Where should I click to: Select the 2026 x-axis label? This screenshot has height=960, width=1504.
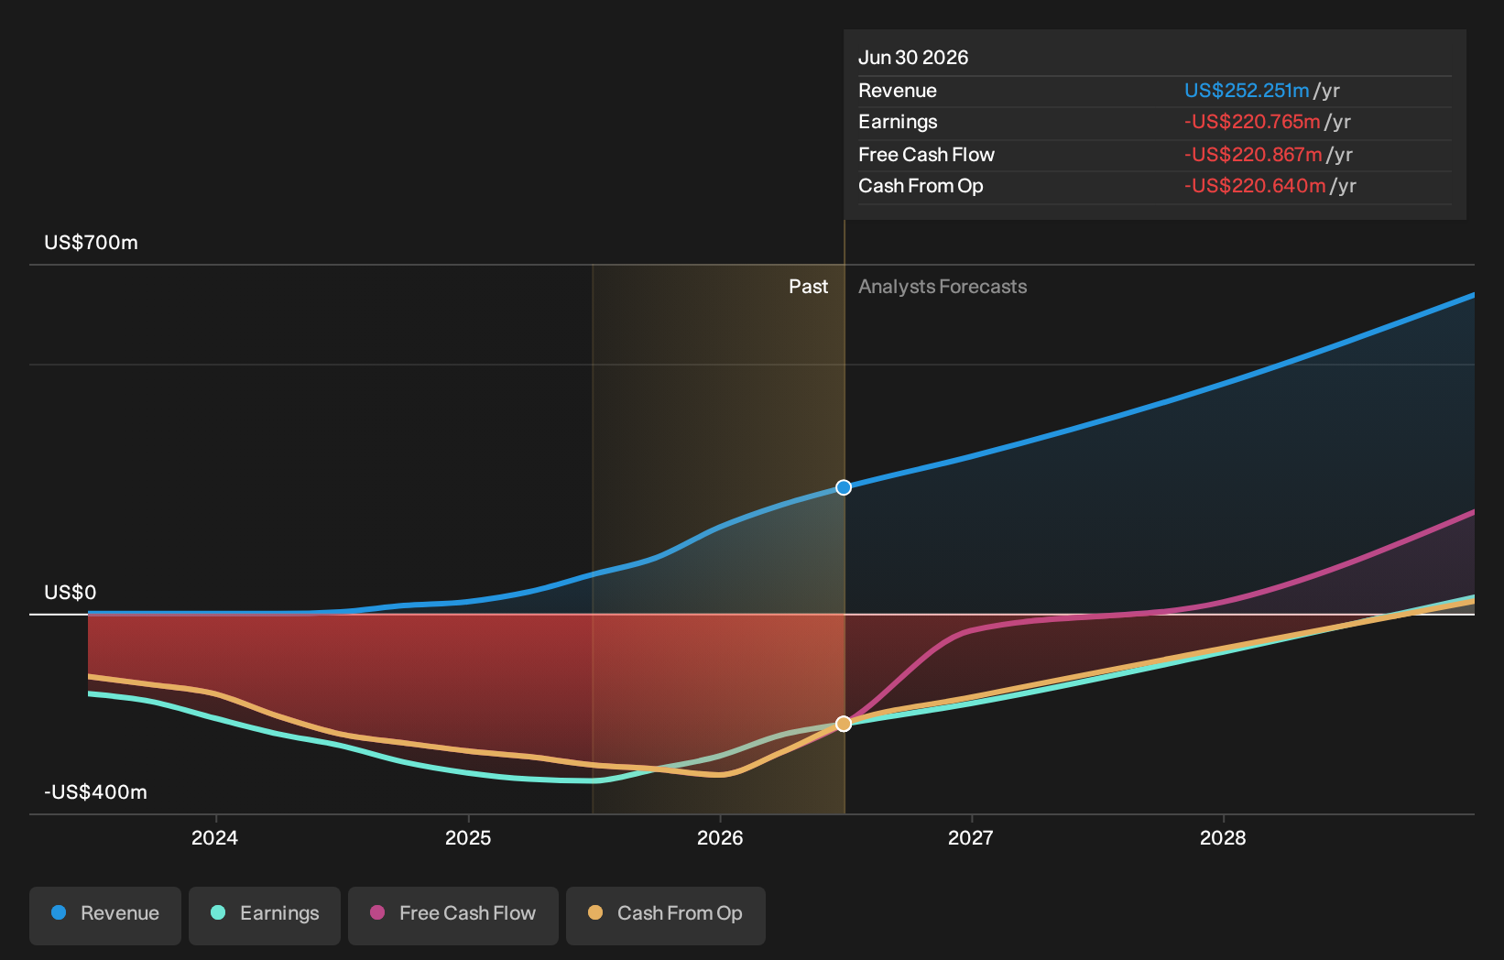pos(720,837)
